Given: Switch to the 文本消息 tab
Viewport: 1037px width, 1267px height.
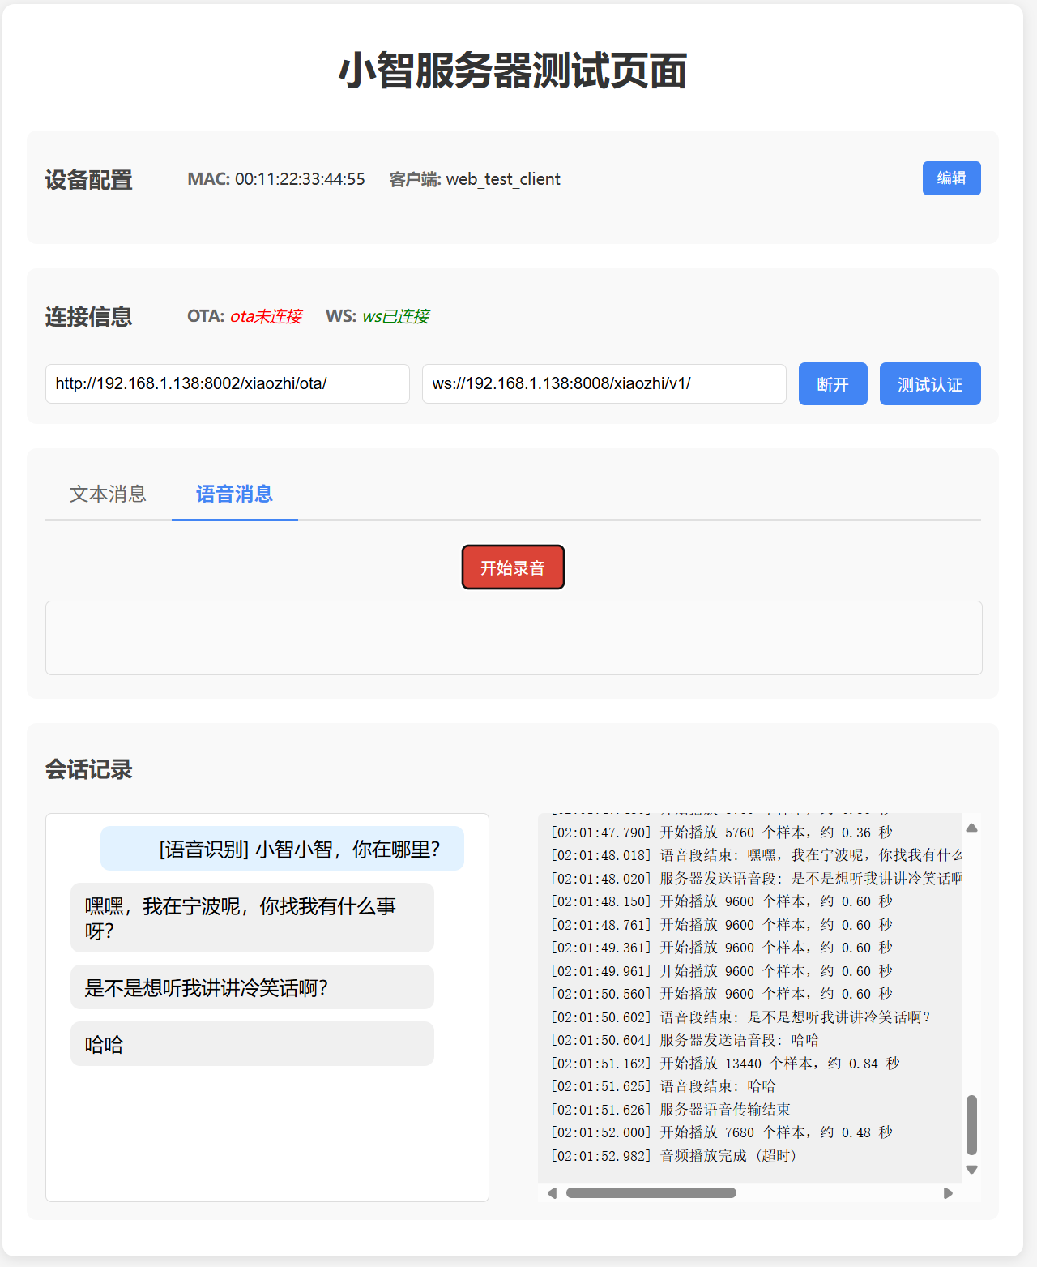Looking at the screenshot, I should [108, 494].
